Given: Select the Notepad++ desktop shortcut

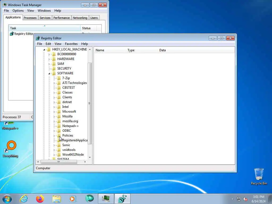Looking at the screenshot, I should (x=10, y=126).
